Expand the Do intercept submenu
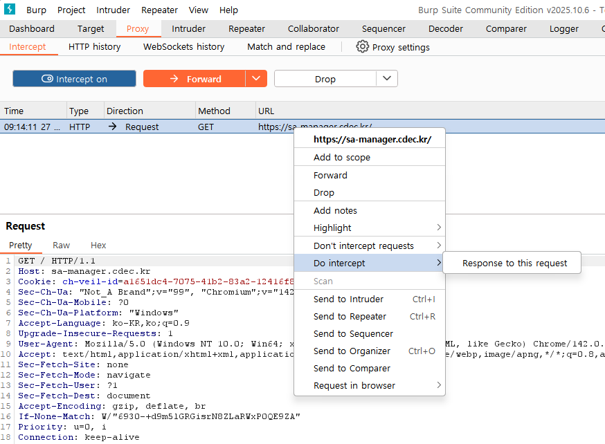 click(370, 263)
